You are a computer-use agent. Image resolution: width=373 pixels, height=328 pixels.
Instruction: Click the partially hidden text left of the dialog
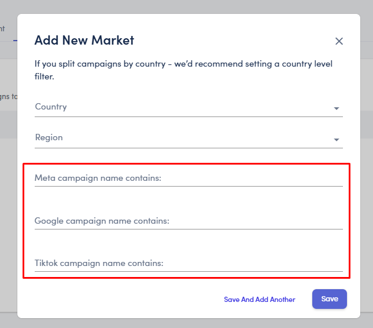tap(8, 97)
